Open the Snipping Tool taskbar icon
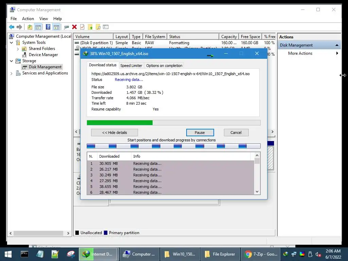This screenshot has height=261, width=348. coord(71,254)
